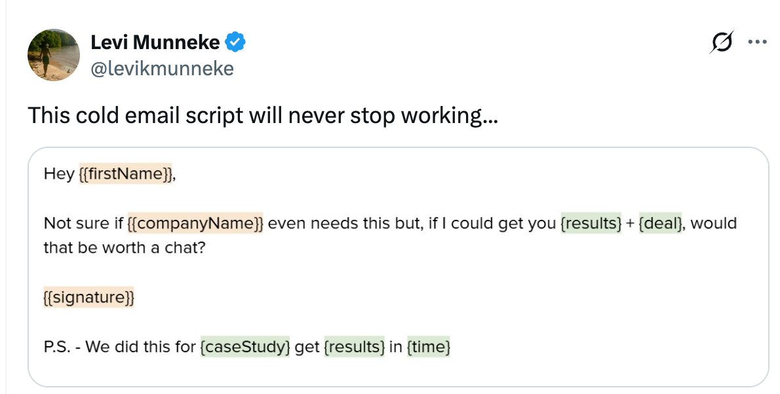
Task: Open the @levikmunneke handle link
Action: click(162, 68)
